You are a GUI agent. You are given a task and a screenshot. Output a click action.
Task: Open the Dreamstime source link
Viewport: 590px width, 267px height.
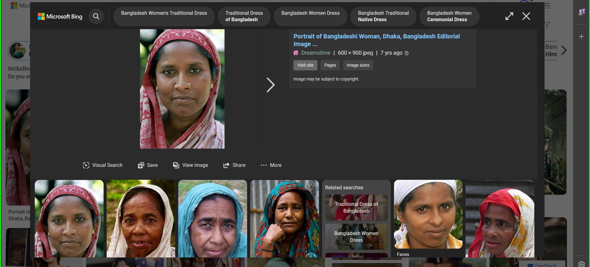pos(316,53)
